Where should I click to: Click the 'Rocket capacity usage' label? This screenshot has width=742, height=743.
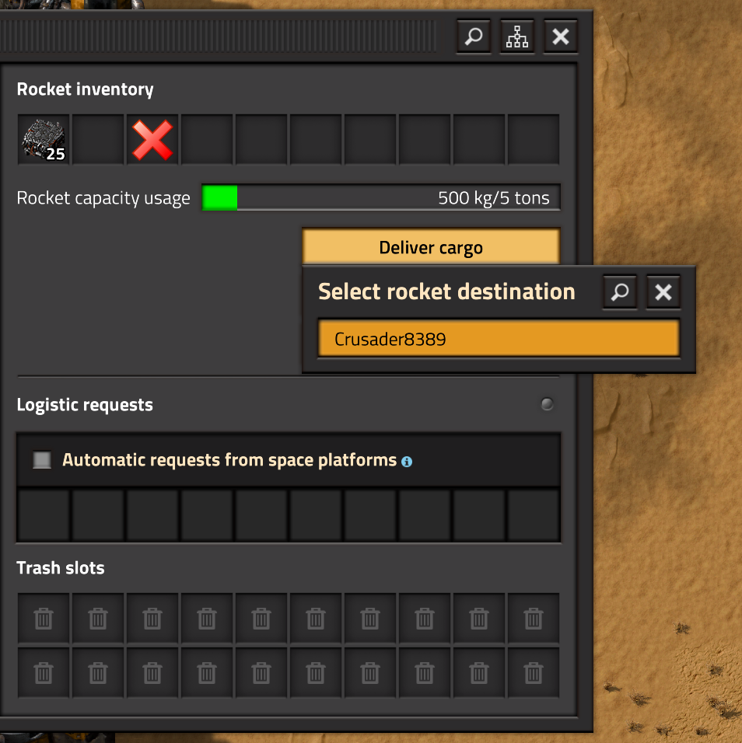103,197
